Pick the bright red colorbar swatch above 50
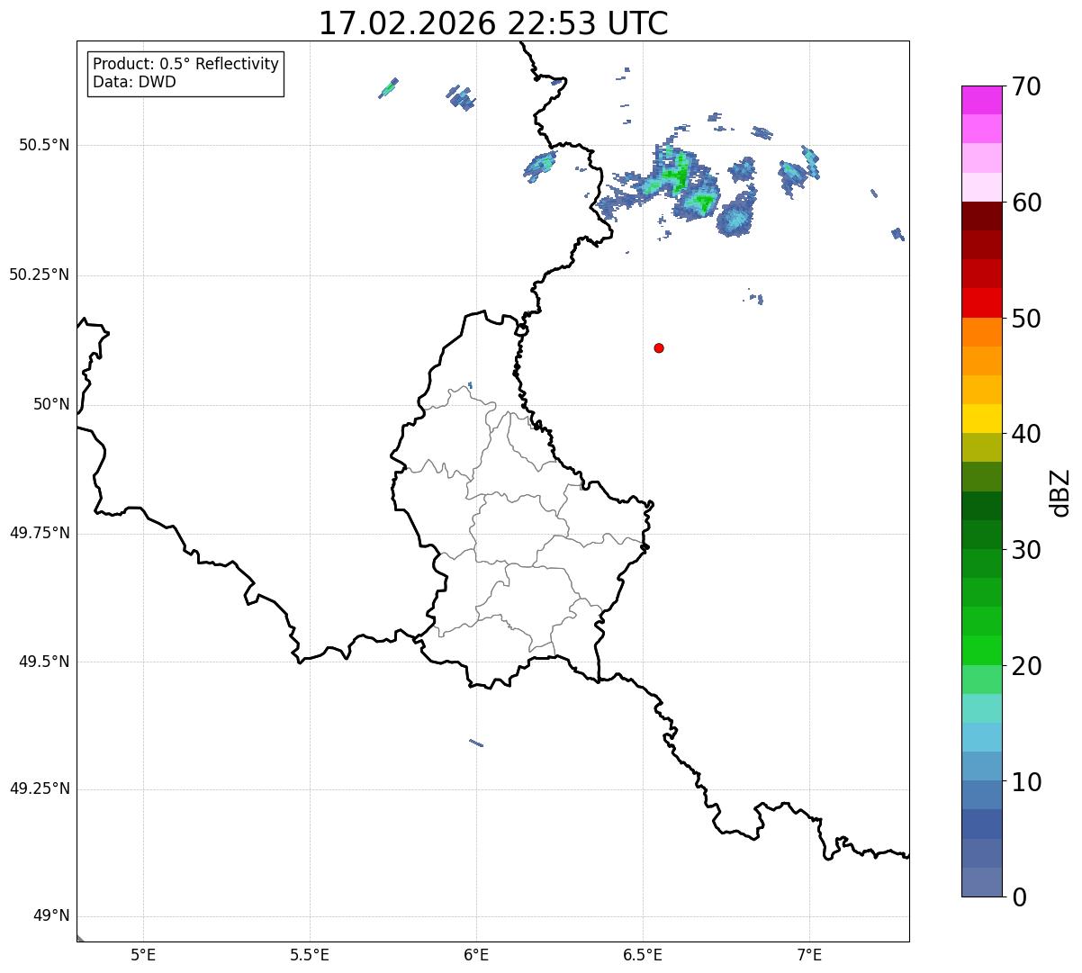 point(982,303)
